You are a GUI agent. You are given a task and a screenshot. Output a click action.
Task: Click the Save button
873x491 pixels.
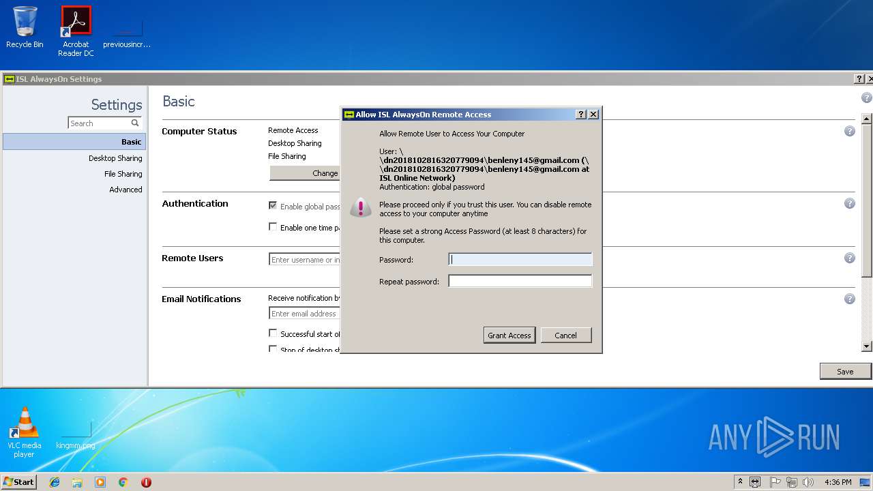point(845,371)
